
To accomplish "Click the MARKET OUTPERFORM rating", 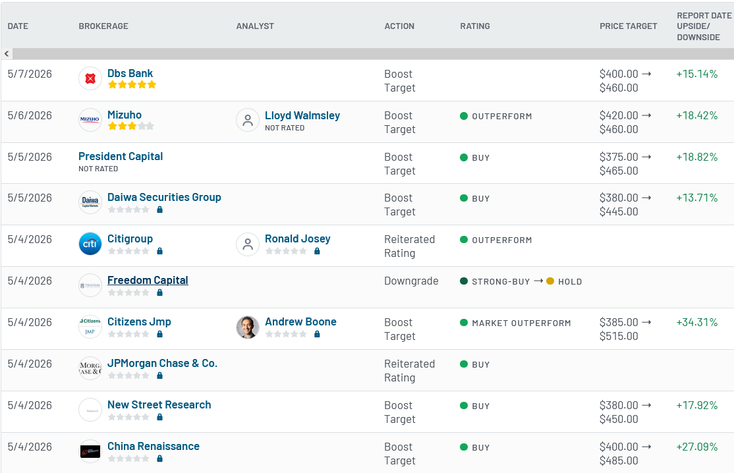I will tap(521, 323).
